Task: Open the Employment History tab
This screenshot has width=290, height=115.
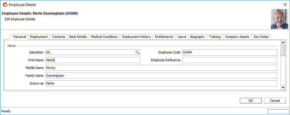Action: tap(137, 37)
